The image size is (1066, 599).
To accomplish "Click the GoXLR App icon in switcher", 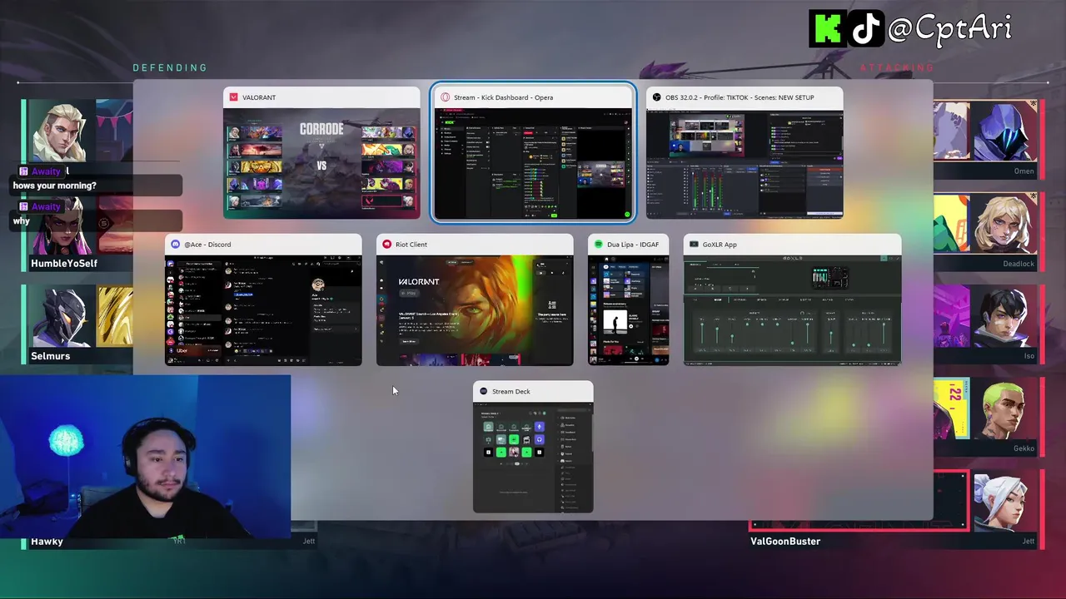I will point(695,245).
